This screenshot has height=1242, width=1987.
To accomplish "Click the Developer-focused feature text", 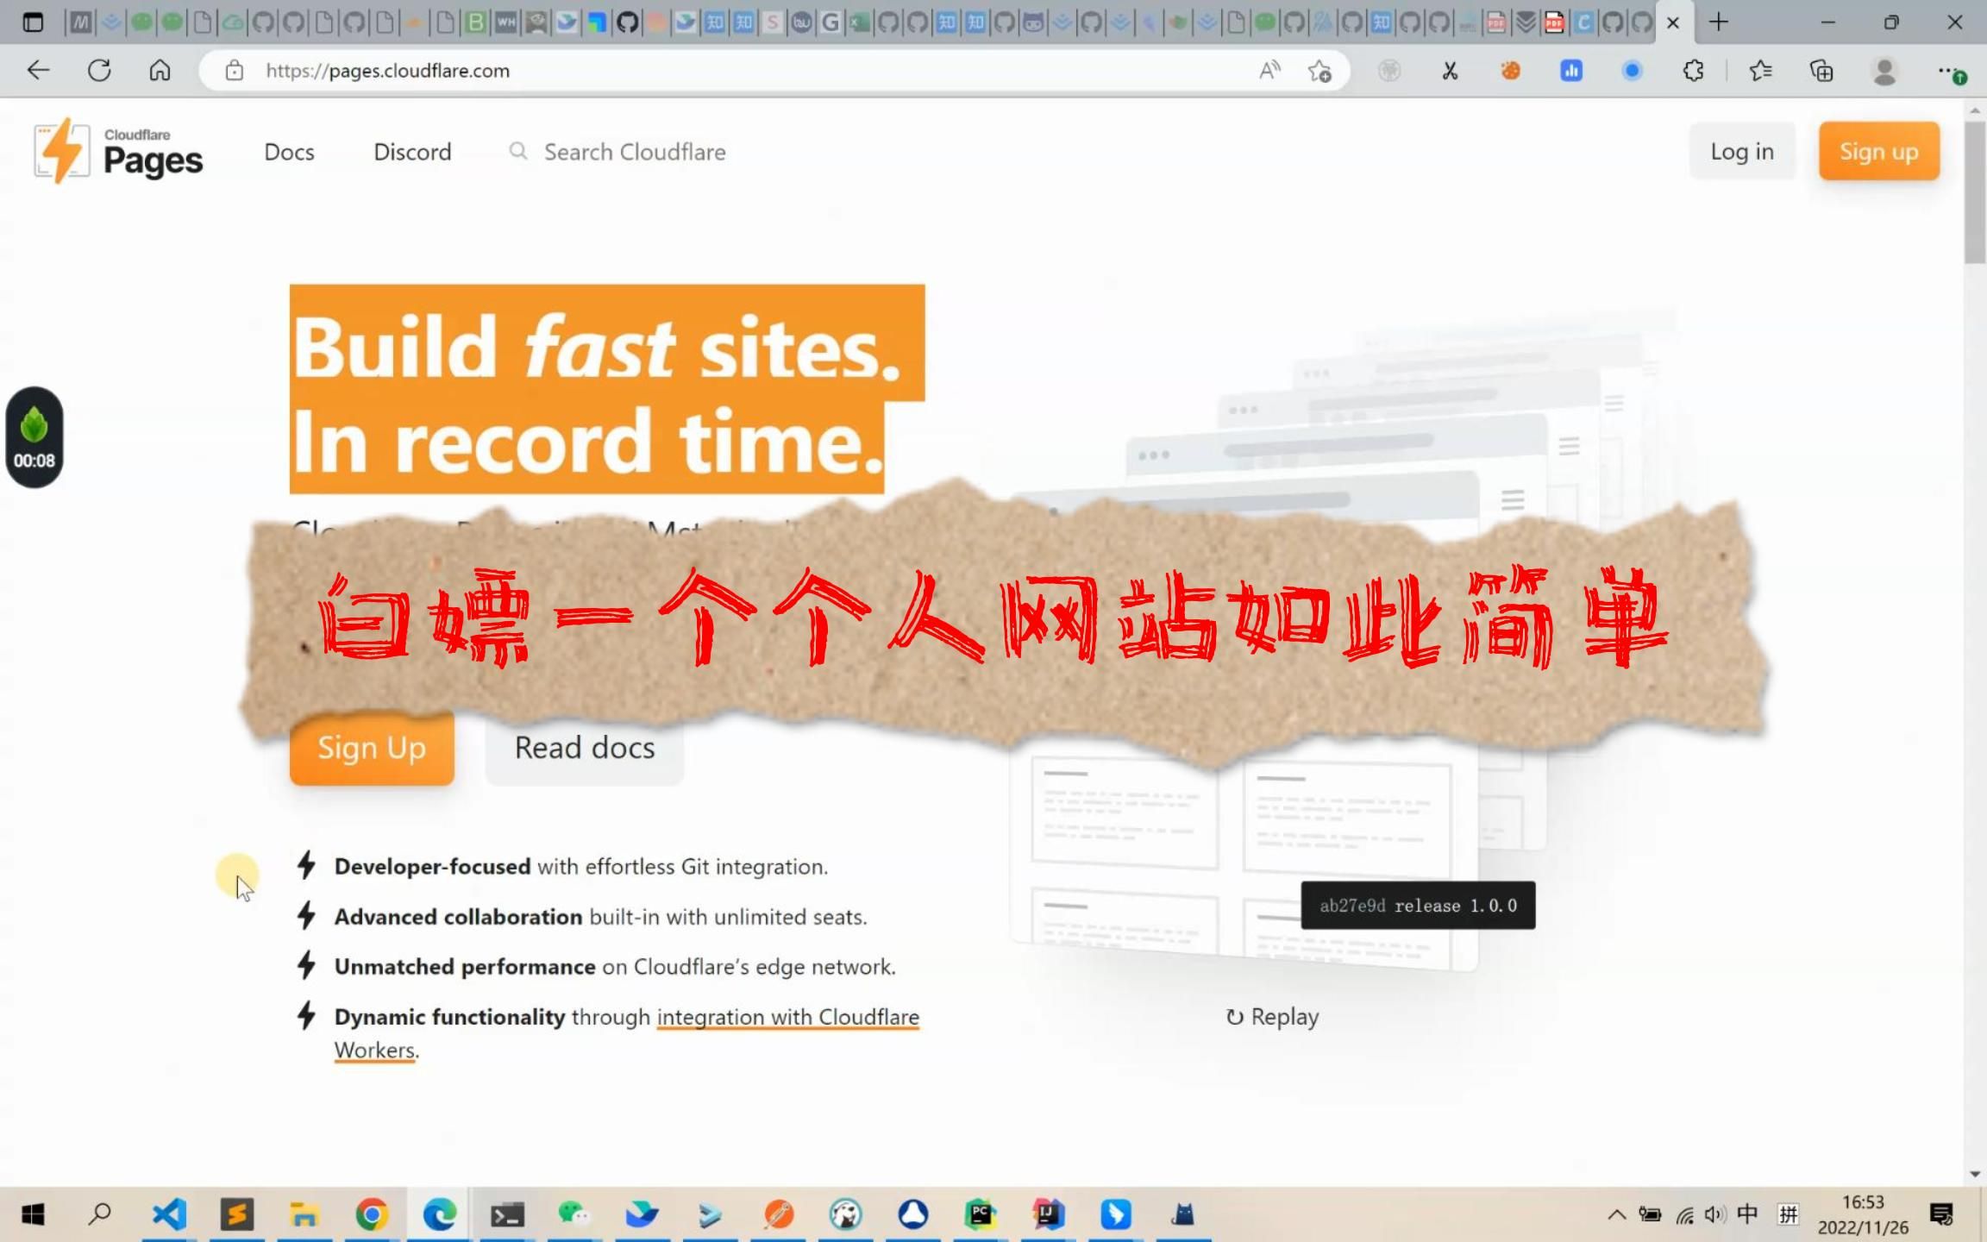I will (x=581, y=867).
